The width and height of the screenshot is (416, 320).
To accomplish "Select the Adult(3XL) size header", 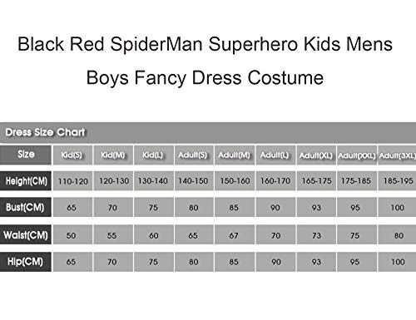I will pyautogui.click(x=397, y=155).
